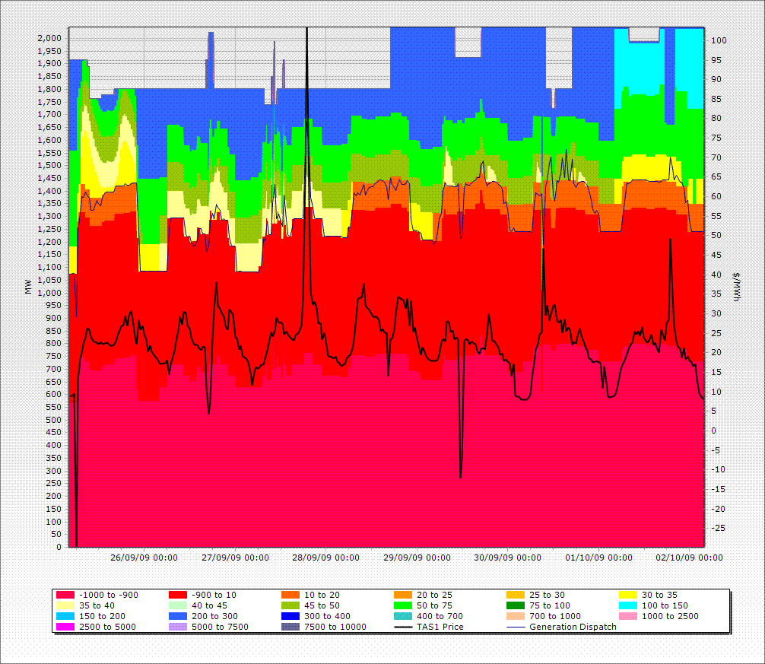Click the '27/09/09 00:00' date label
The height and width of the screenshot is (664, 765).
235,558
